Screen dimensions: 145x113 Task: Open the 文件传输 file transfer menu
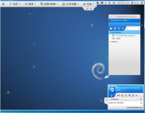(x=70, y=4)
